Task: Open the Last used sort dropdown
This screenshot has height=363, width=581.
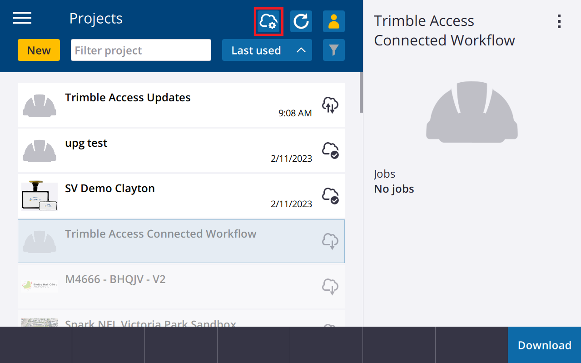Action: pos(256,50)
